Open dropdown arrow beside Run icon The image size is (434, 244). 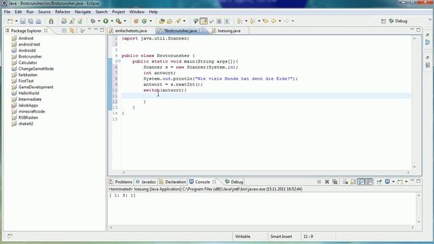pyautogui.click(x=112, y=21)
